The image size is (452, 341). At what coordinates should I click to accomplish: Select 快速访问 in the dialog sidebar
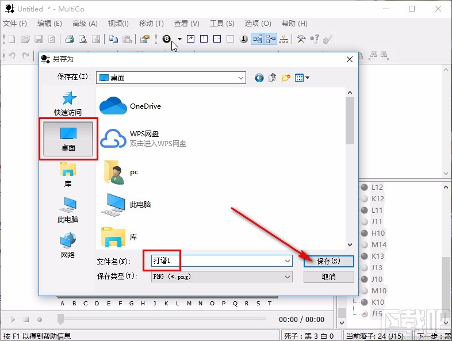click(x=68, y=103)
